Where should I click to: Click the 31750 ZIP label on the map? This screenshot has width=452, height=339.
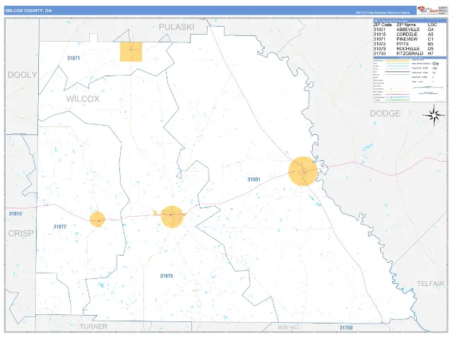click(x=346, y=328)
